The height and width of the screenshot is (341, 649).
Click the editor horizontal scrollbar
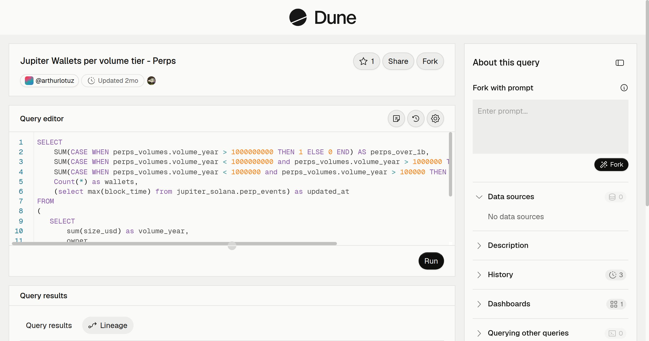pyautogui.click(x=174, y=244)
